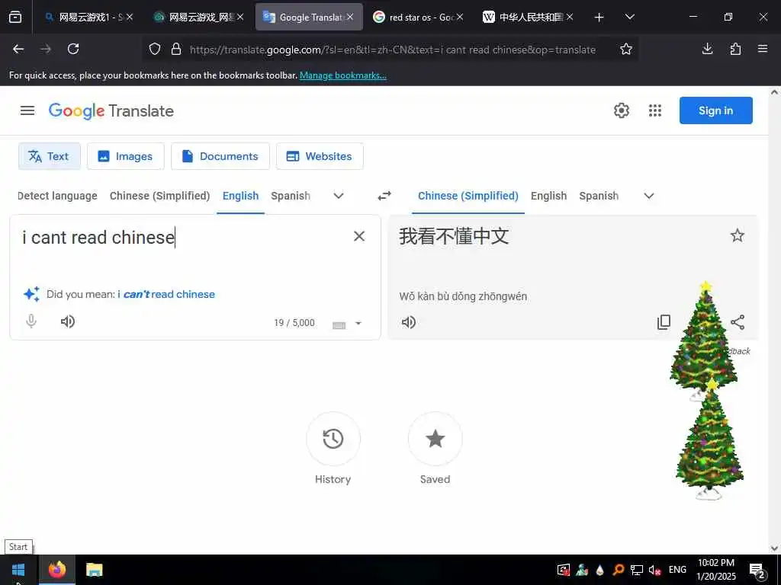781x585 pixels.
Task: Show tracking protection shield info
Action: coord(155,49)
